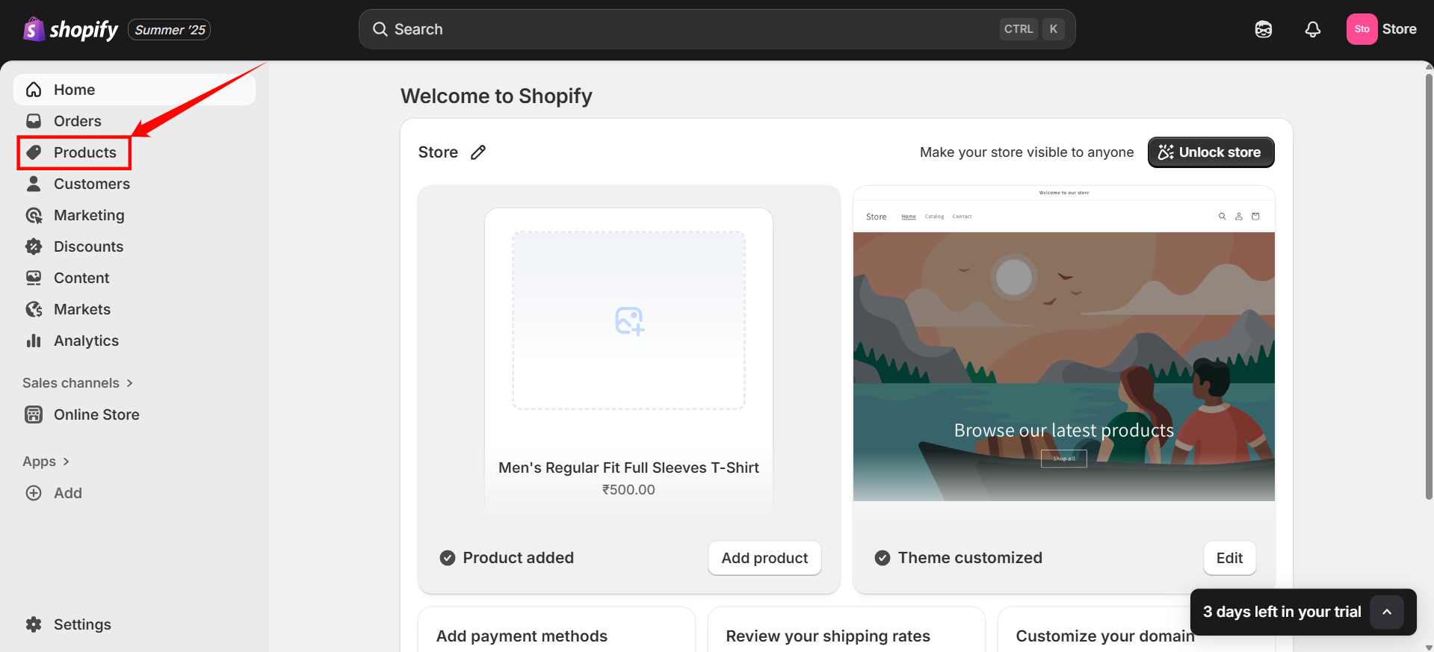Open Content in the sidebar
The image size is (1434, 652).
click(x=135, y=278)
